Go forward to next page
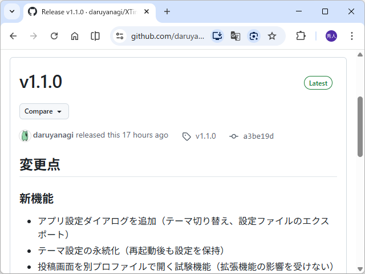This screenshot has width=365, height=274. click(34, 36)
